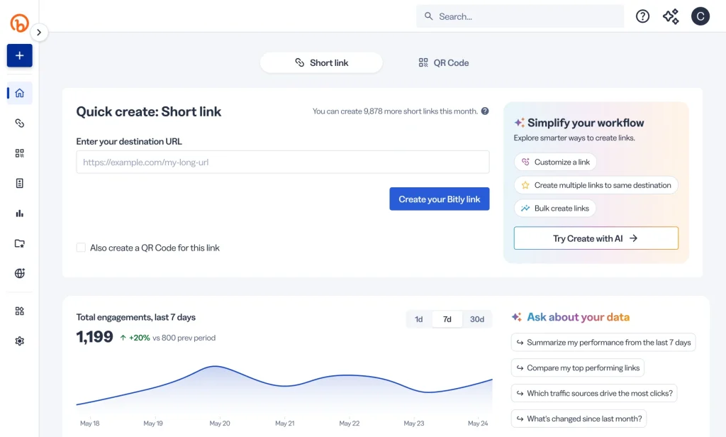The image size is (726, 437).
Task: Click May 24 label on chart axis
Action: coord(478,423)
